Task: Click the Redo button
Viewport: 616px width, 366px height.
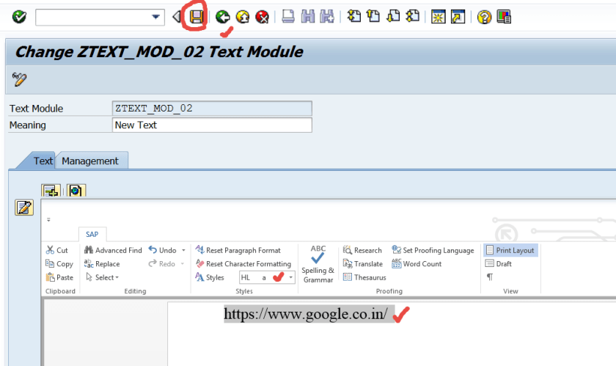Action: [x=162, y=264]
